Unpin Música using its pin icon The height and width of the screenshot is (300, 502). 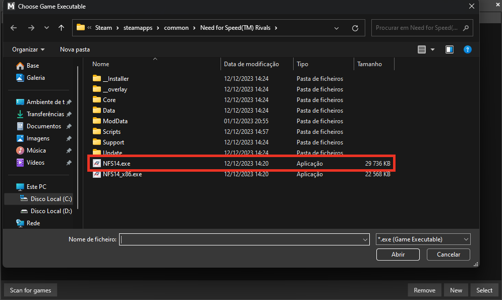[x=69, y=151]
